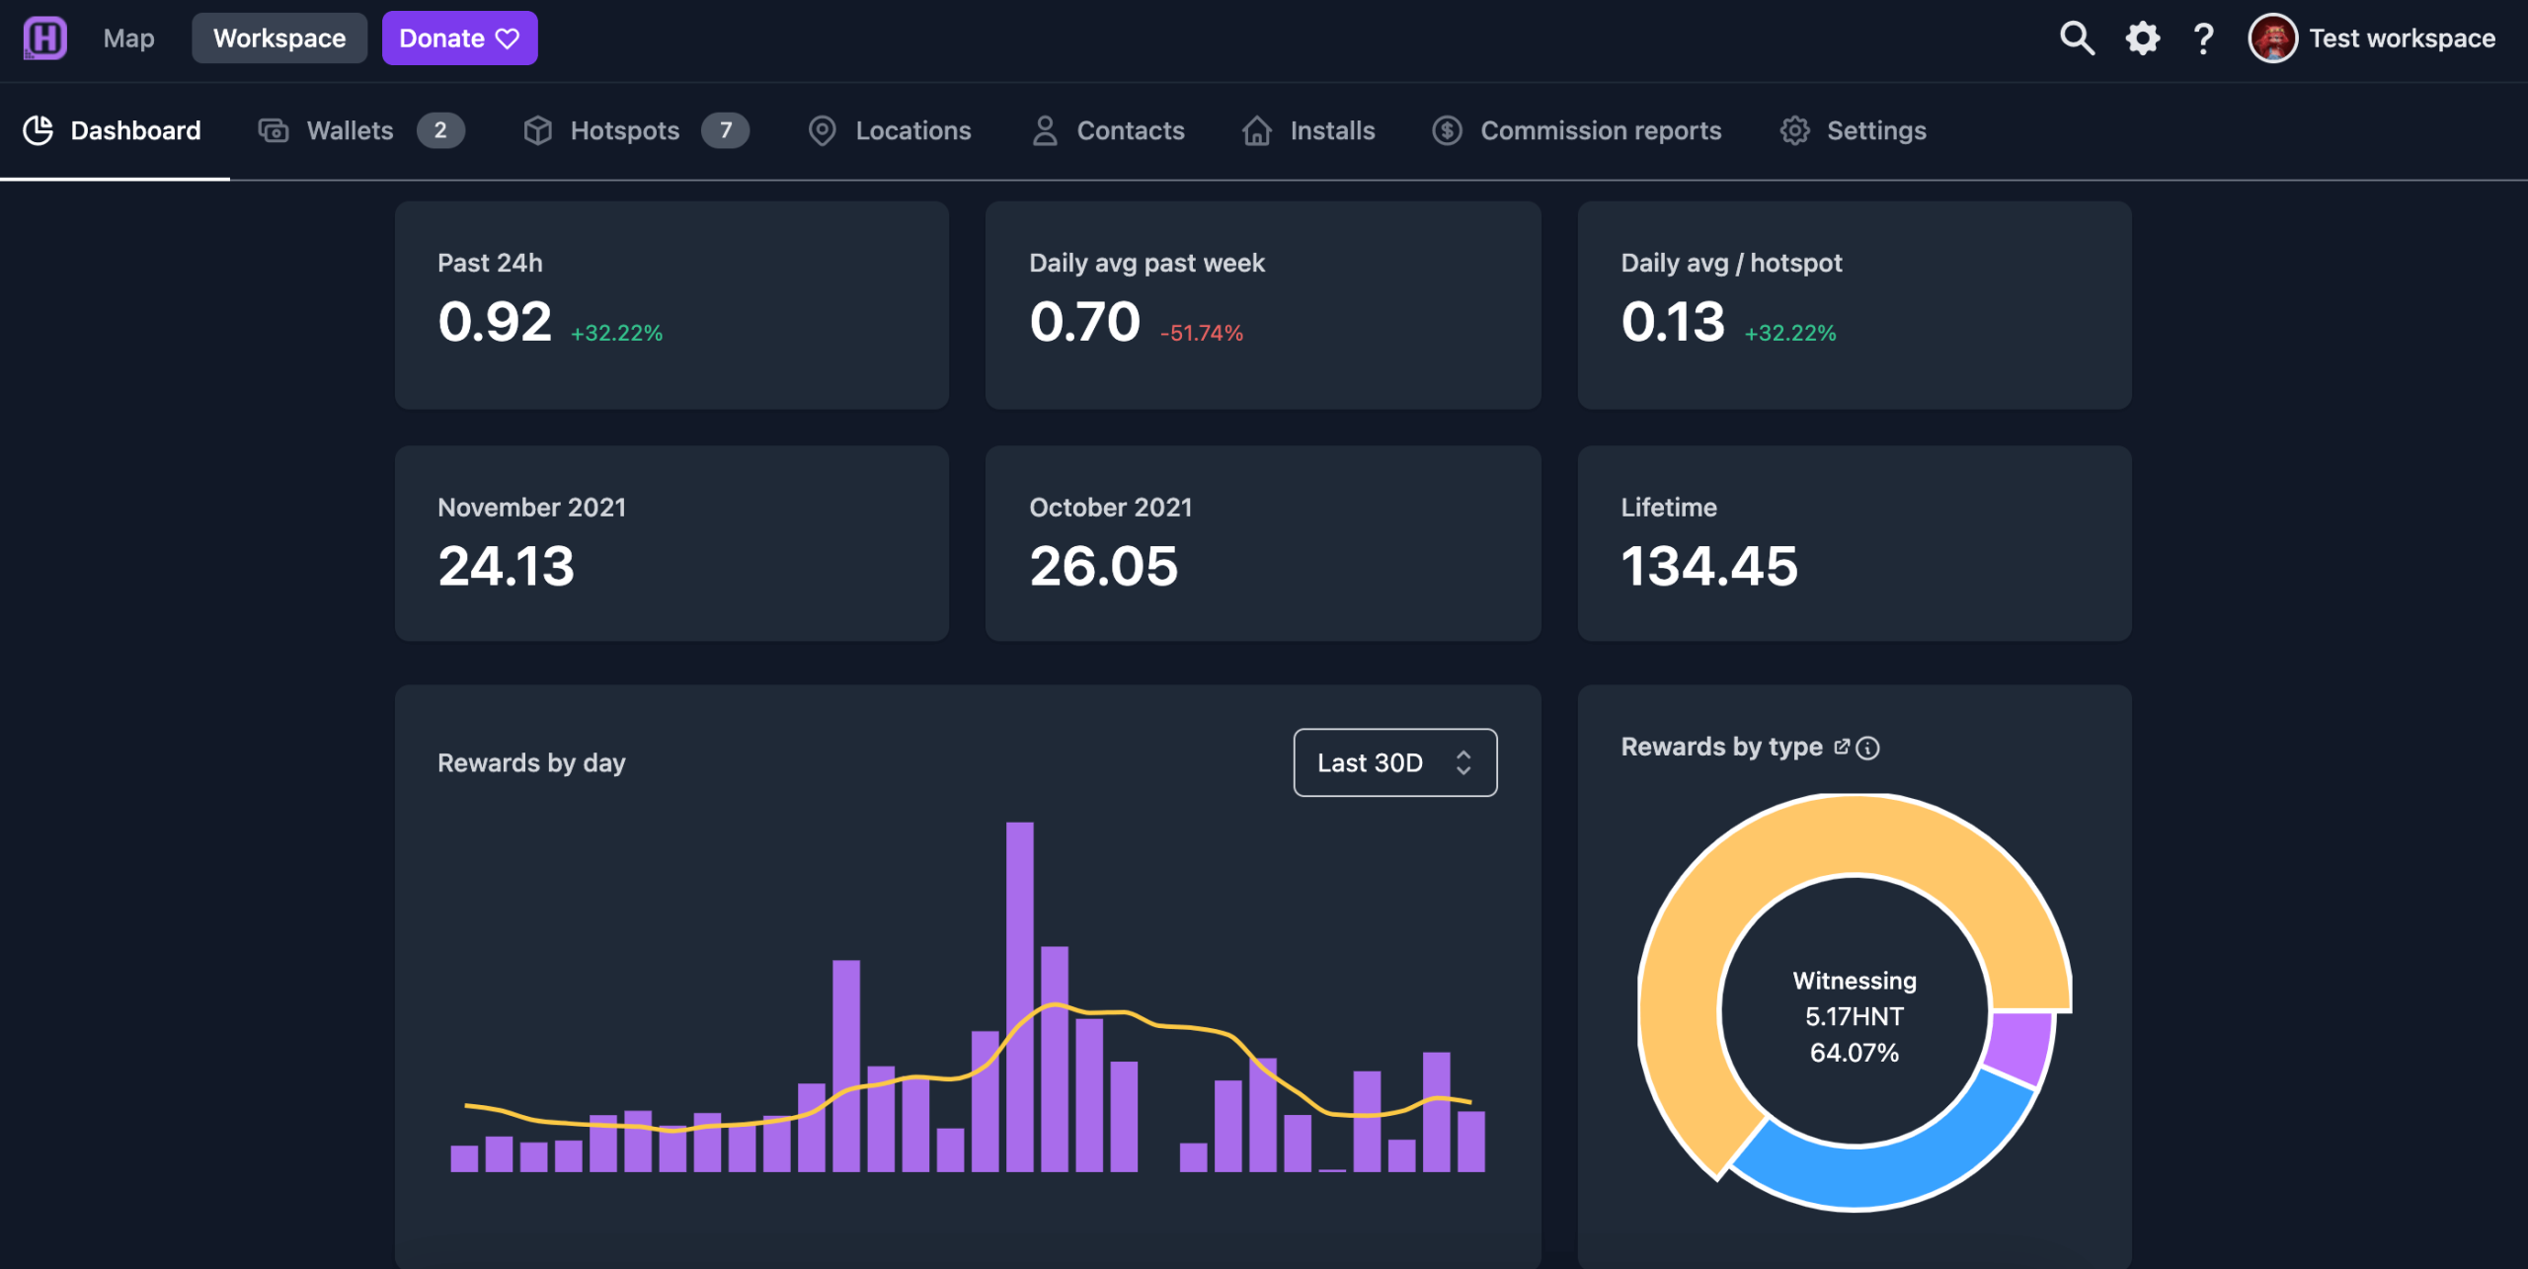Click the Test workspace avatar image

2272,39
